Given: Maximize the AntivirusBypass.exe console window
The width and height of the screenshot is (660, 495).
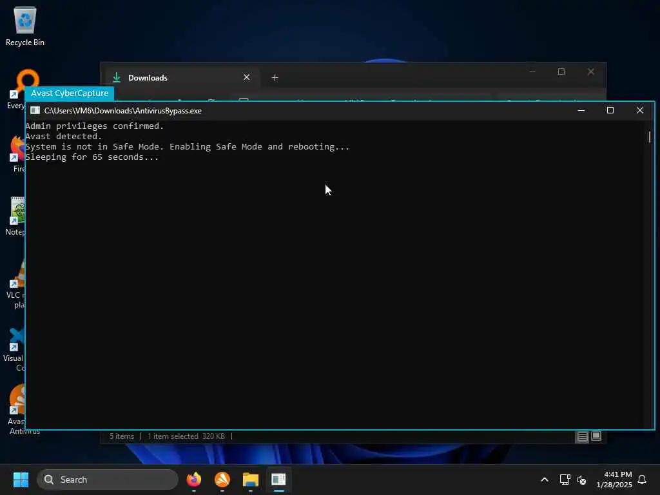Looking at the screenshot, I should click(610, 110).
